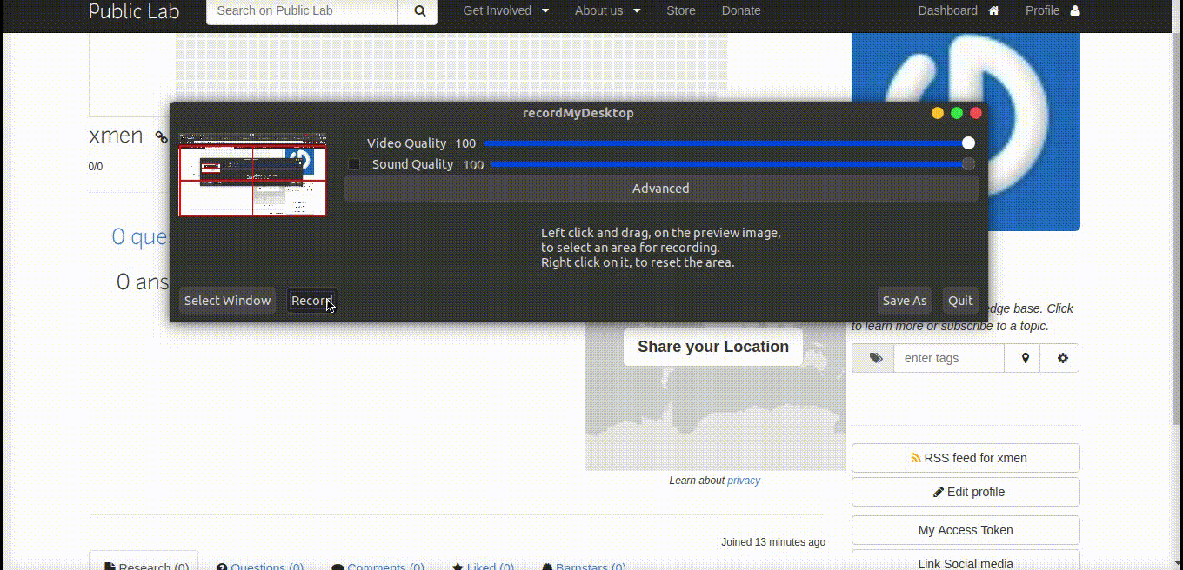Toggle the Sound Quality checkbox
Image resolution: width=1183 pixels, height=570 pixels.
(x=354, y=164)
